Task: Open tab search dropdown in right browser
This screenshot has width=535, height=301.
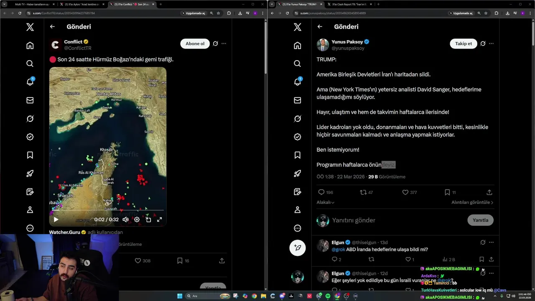Action: [272, 4]
